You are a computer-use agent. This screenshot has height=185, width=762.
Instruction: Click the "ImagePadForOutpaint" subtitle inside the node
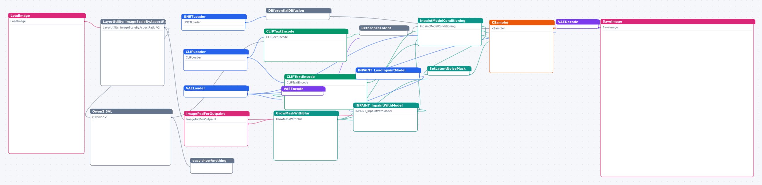click(201, 119)
